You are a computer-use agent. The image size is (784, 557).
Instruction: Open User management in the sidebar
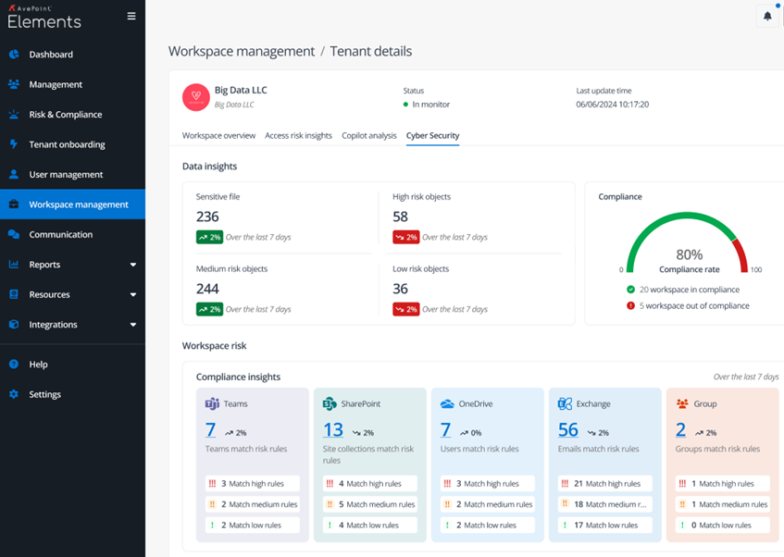coord(72,174)
